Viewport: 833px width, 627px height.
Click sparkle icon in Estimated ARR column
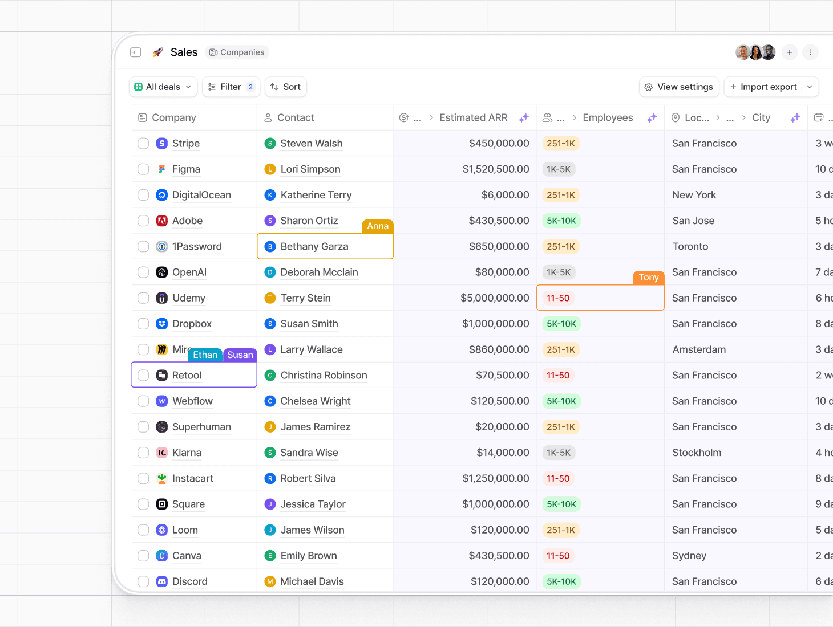click(524, 118)
